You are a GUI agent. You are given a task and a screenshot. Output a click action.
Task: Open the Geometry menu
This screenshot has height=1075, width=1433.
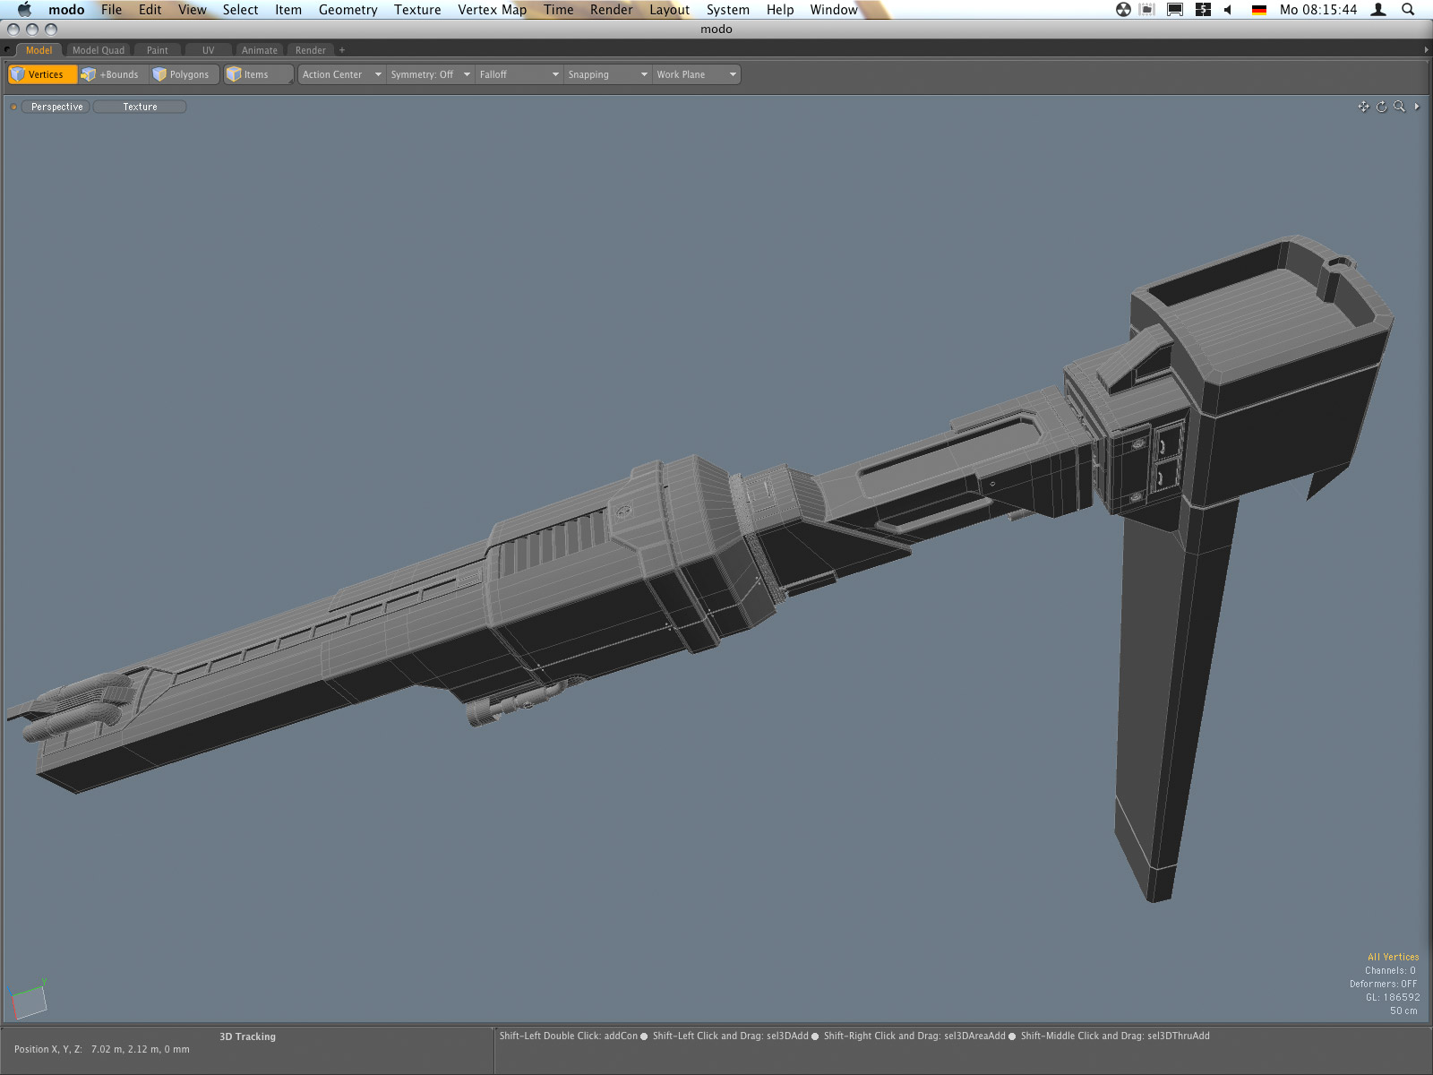348,10
